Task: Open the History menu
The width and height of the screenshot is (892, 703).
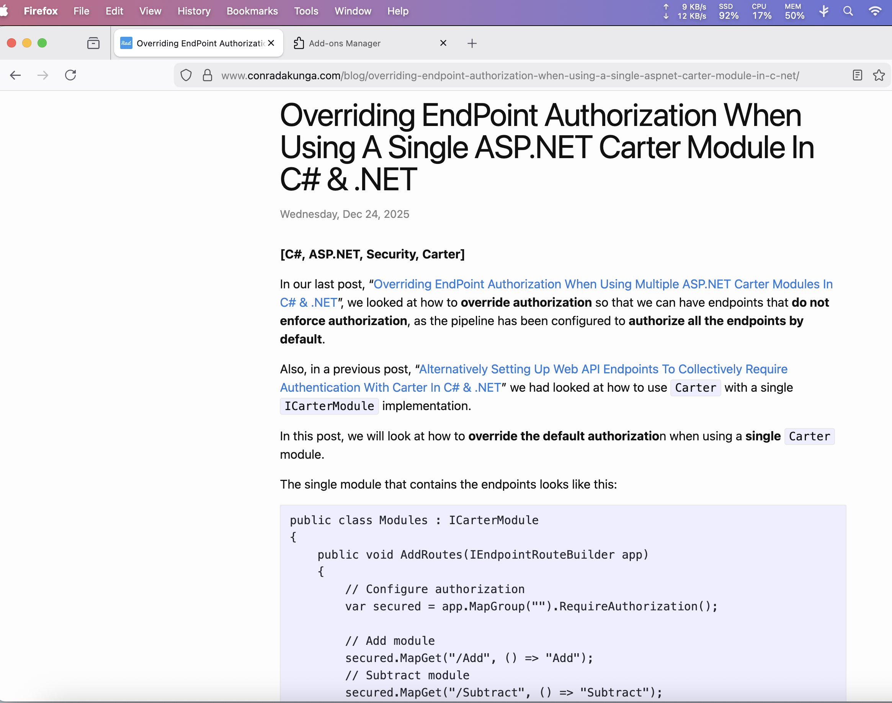Action: [x=194, y=11]
